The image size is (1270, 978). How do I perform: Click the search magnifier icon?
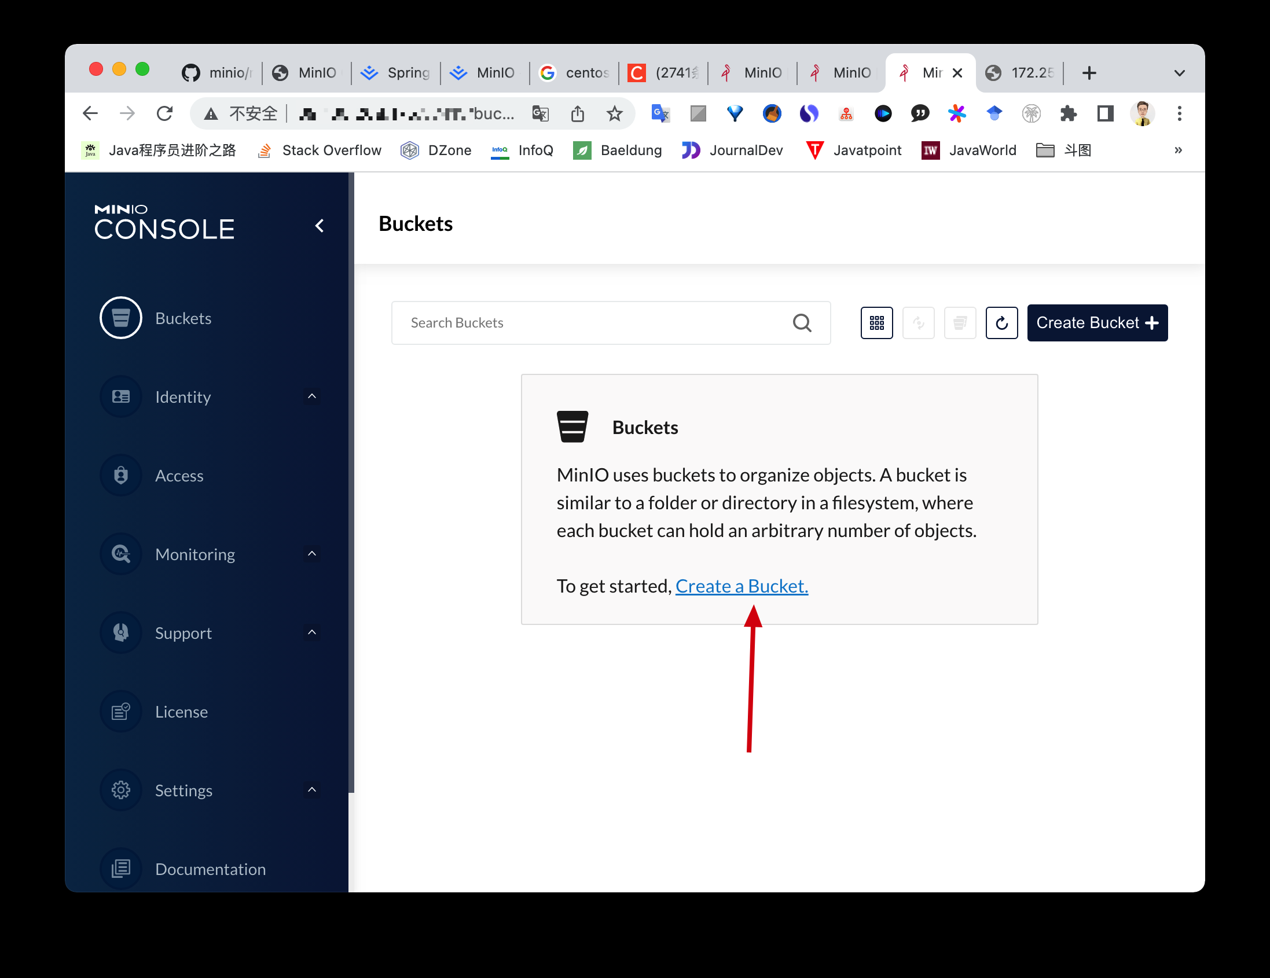[802, 323]
